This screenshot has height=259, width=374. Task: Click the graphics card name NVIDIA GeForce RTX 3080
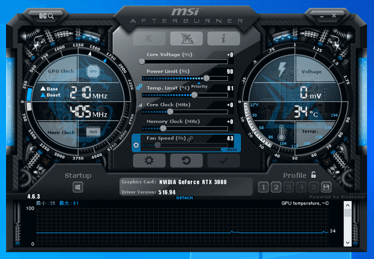pos(193,182)
